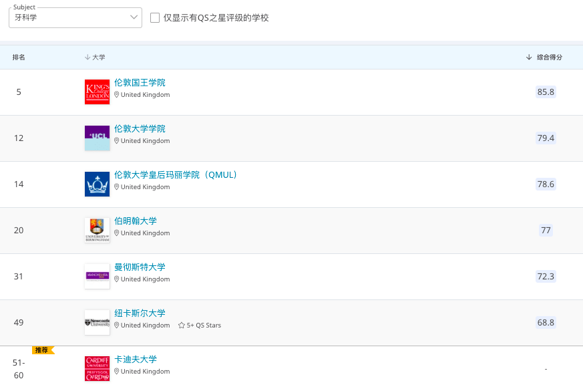Enable 仅显示有QS之星评级的学校 checkbox

click(x=155, y=18)
